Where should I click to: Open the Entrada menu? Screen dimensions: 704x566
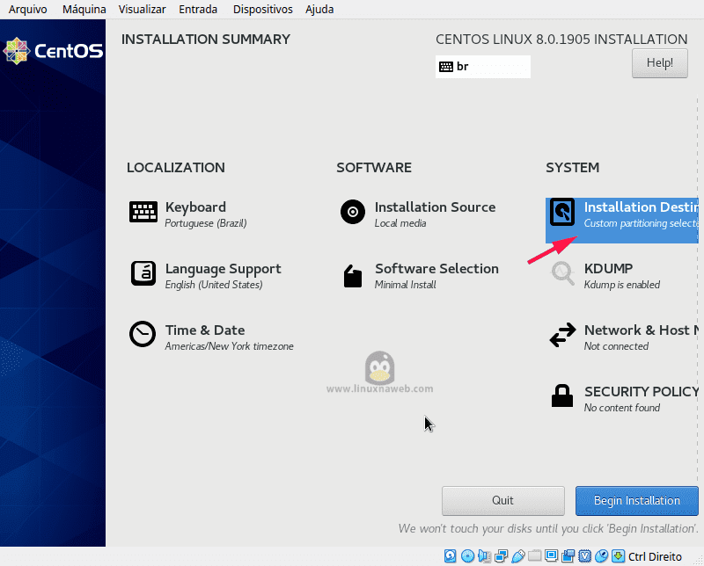198,10
